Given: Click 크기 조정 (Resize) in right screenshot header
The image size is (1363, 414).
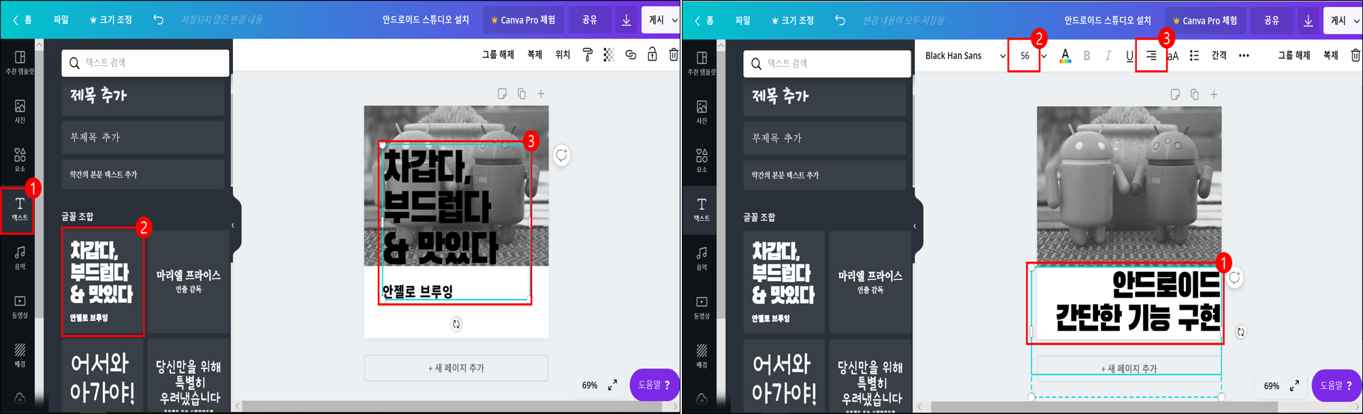Looking at the screenshot, I should point(793,20).
